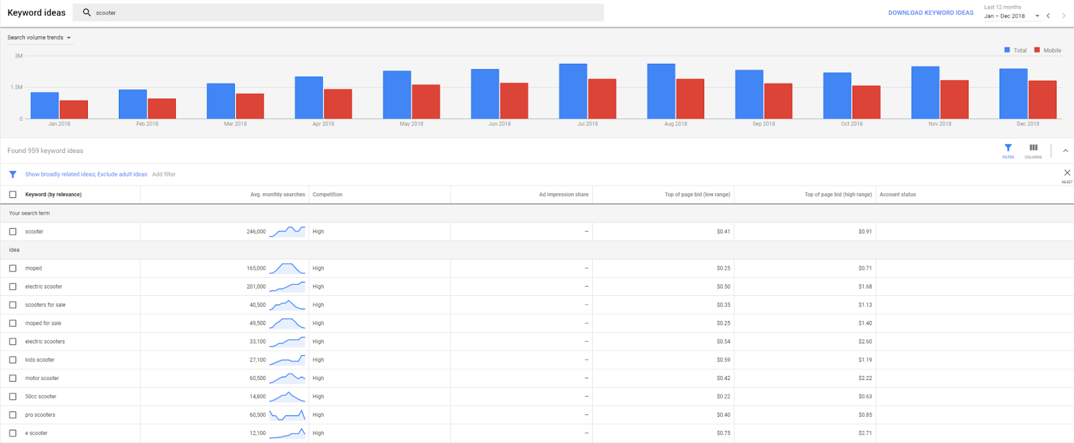Click the e scooter trend sparkline
Image resolution: width=1074 pixels, height=443 pixels.
pyautogui.click(x=287, y=434)
